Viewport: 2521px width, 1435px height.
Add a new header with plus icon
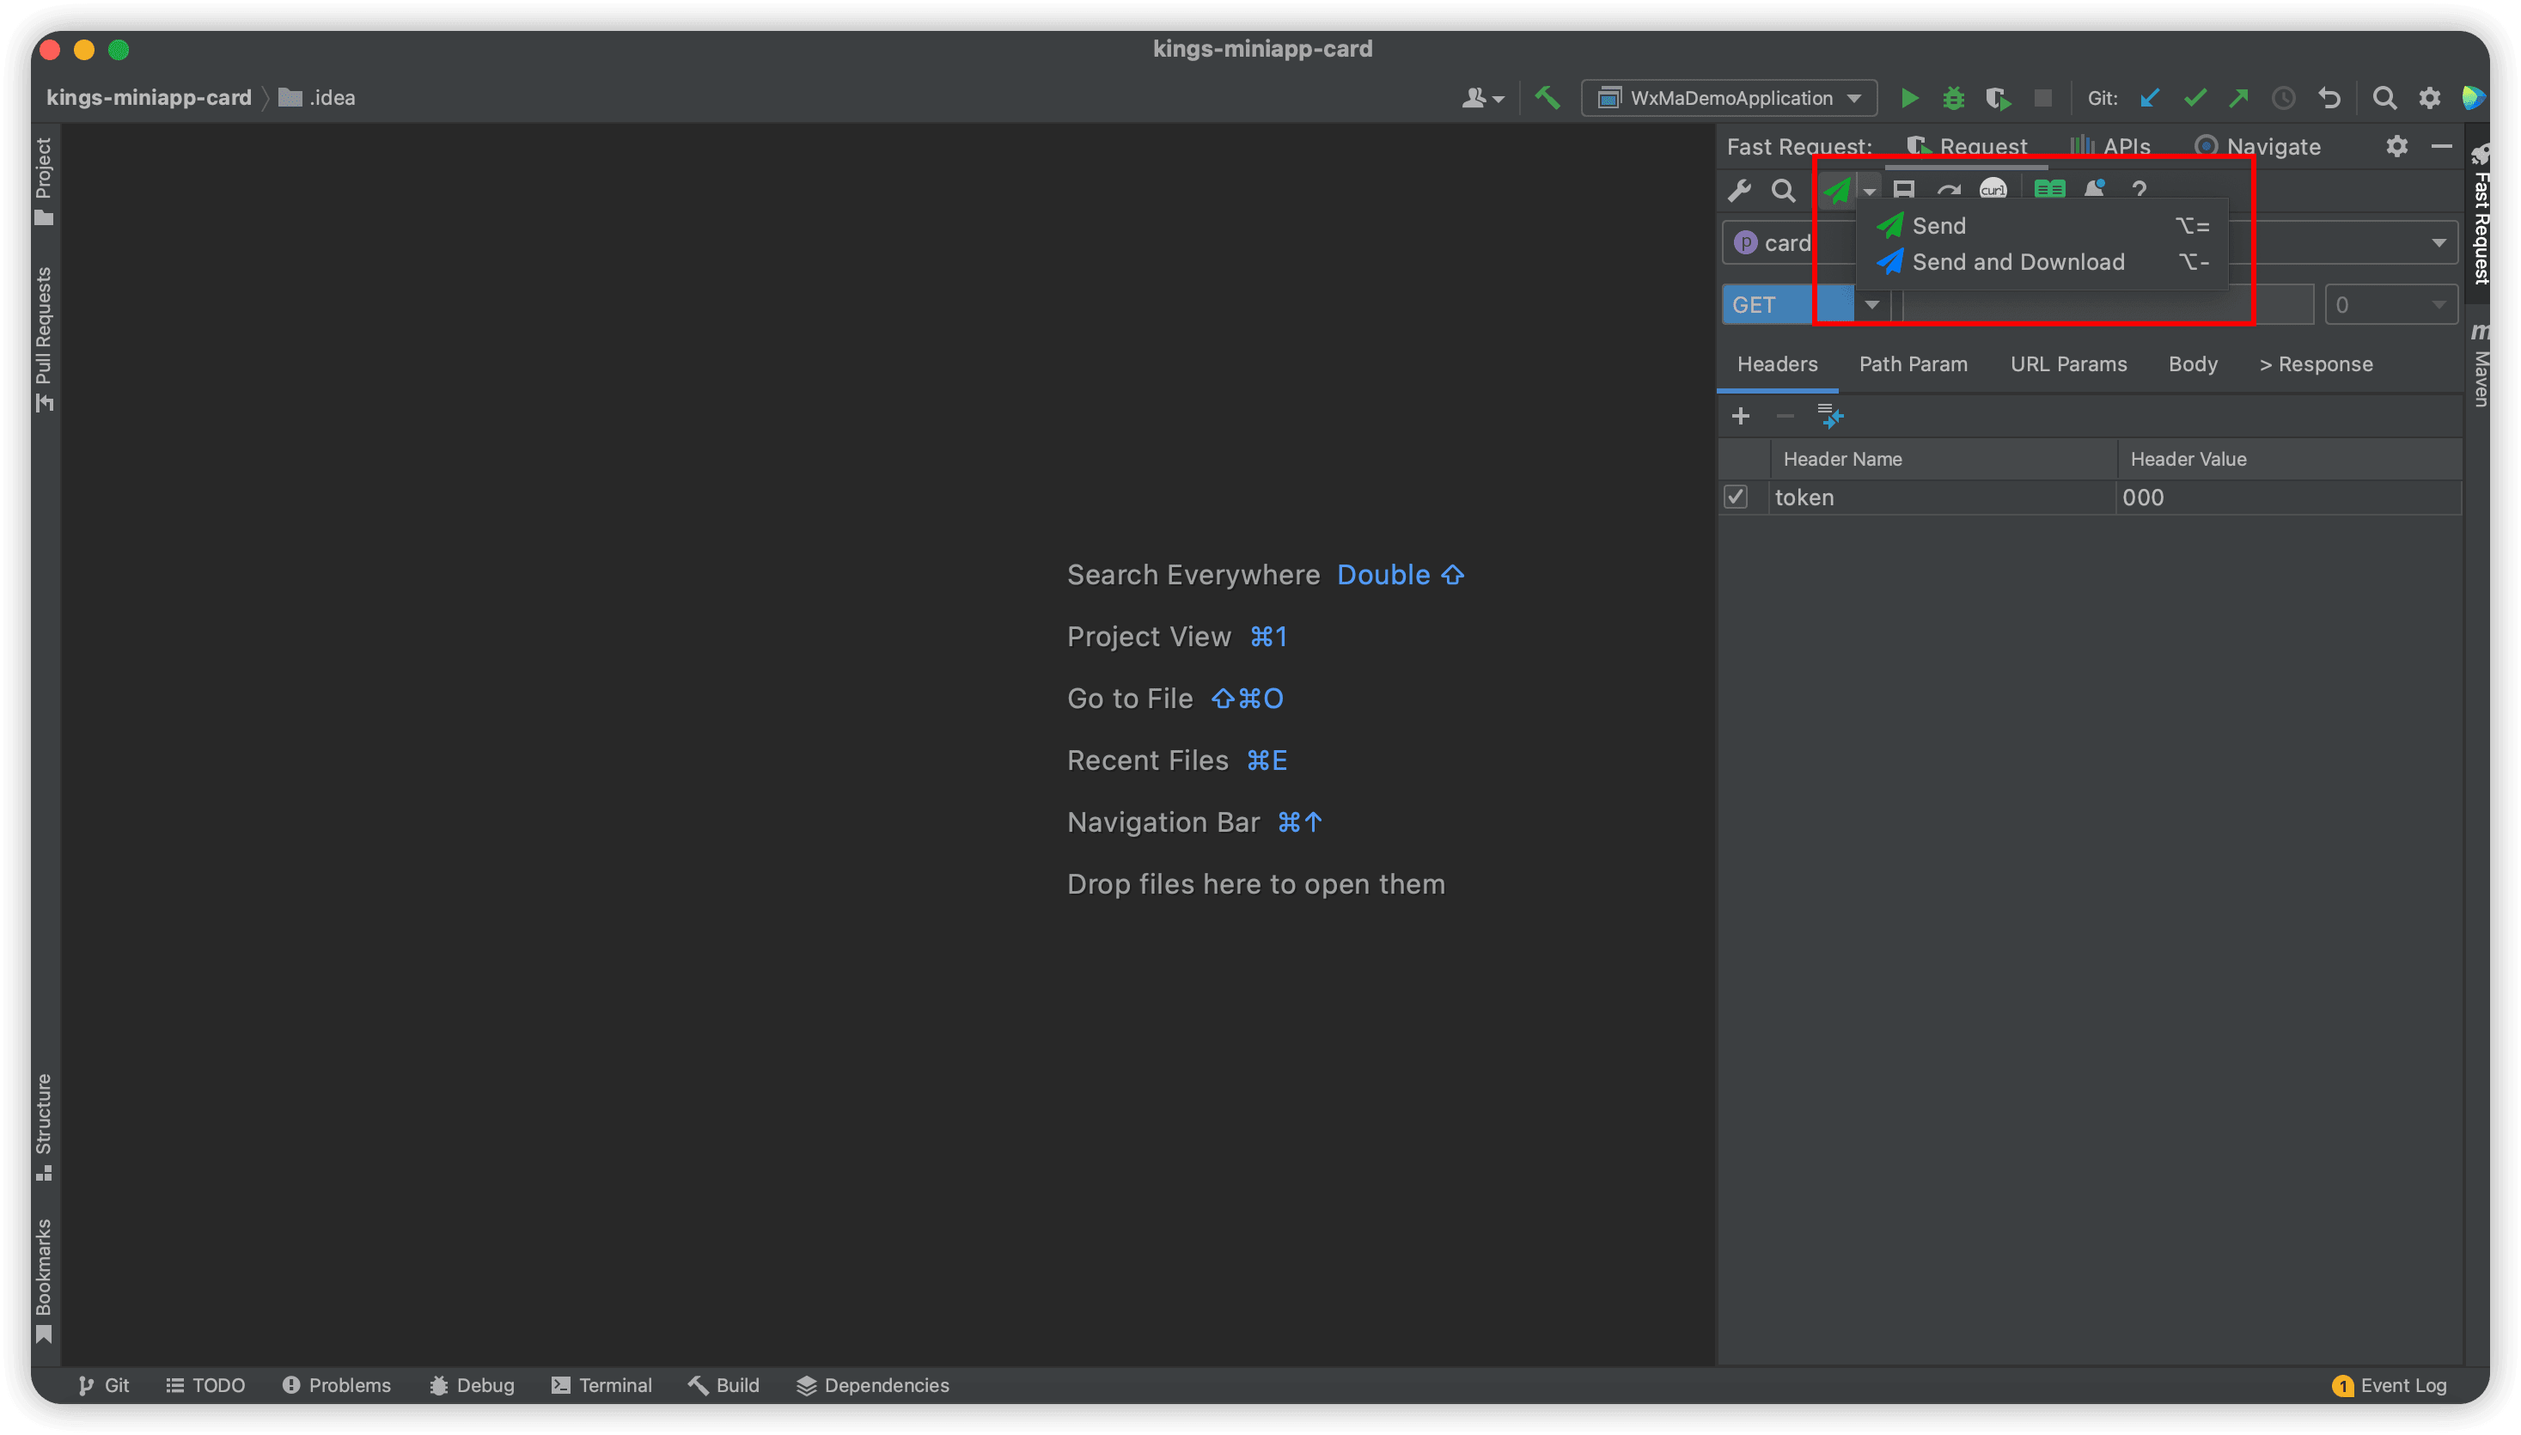tap(1741, 417)
